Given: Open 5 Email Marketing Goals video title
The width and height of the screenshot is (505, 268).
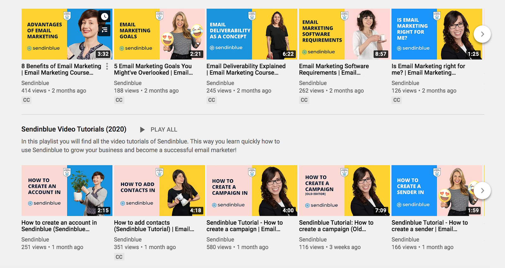Looking at the screenshot, I should [153, 70].
